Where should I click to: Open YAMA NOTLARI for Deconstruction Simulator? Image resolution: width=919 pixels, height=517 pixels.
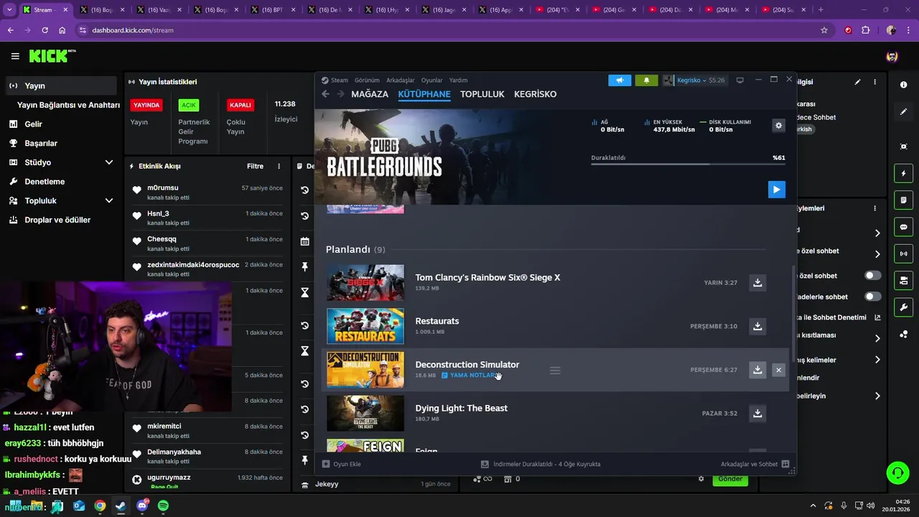[x=469, y=376]
